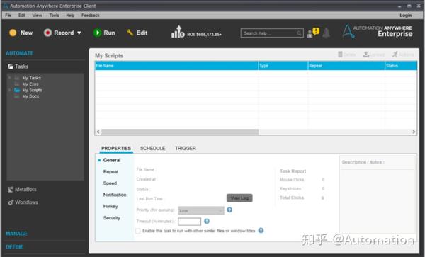Select the Repeat properties section

110,172
